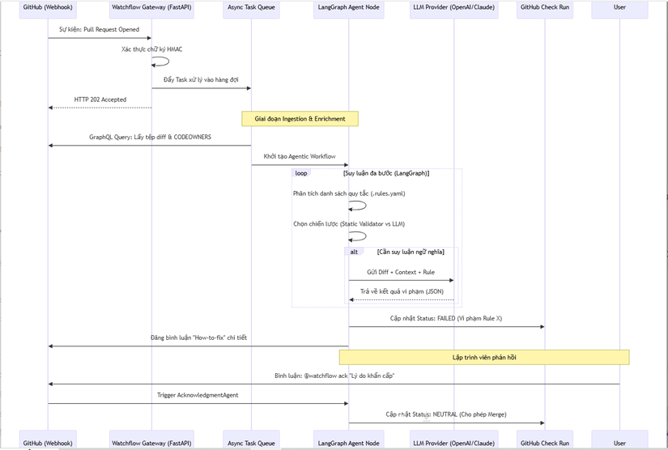Screen dimensions: 668x450
Task: Click the bottom GitHub Check Run box
Action: click(544, 439)
